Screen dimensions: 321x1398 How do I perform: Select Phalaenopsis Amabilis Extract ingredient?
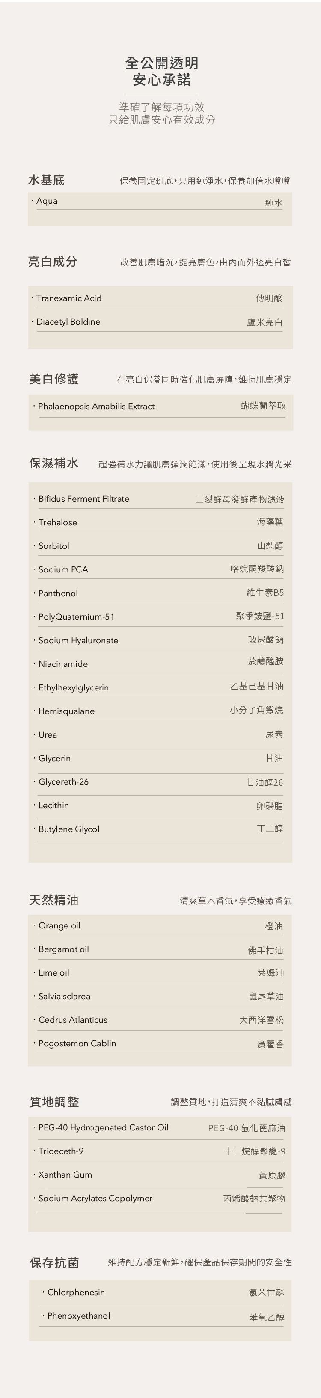pyautogui.click(x=96, y=407)
